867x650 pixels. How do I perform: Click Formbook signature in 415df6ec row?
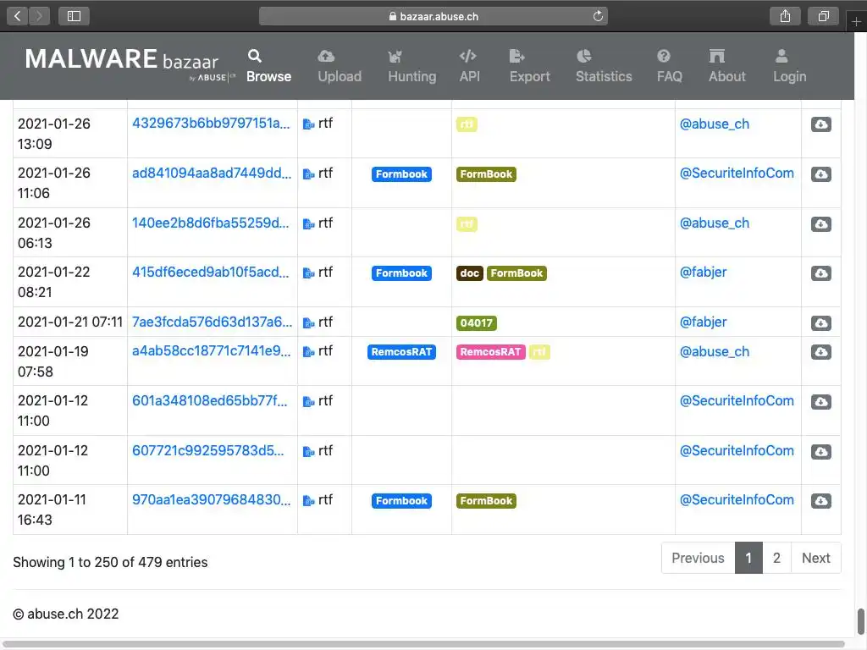(401, 273)
